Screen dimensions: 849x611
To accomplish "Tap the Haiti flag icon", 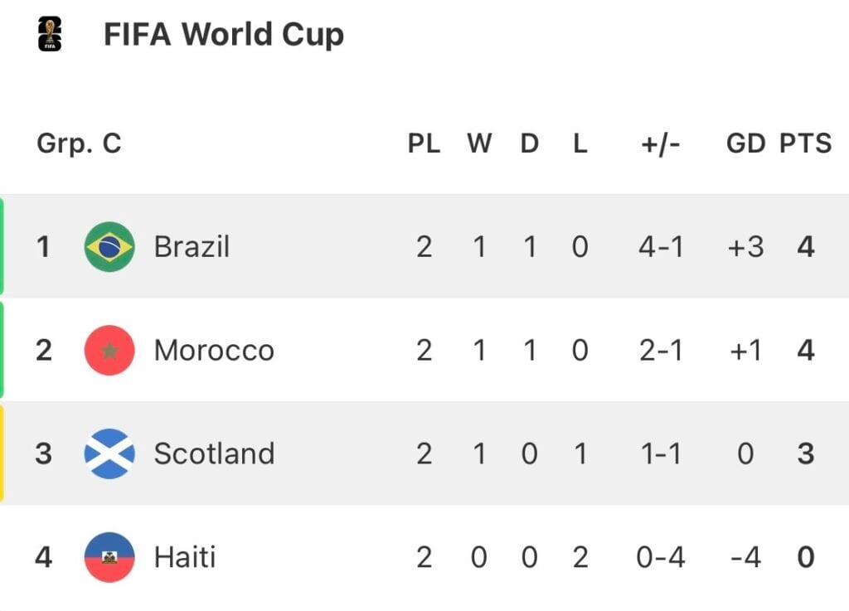I will (x=109, y=557).
